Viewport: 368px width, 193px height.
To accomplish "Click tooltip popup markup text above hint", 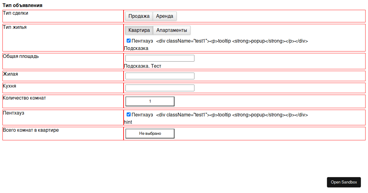I will coord(232,115).
